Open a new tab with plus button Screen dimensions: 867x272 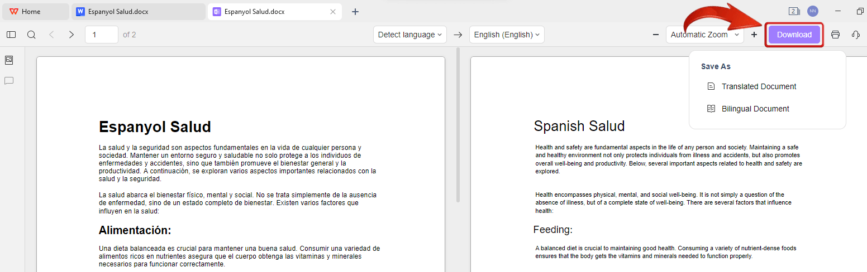(x=355, y=12)
